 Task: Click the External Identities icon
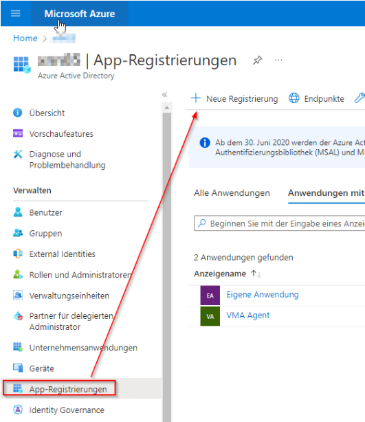[x=18, y=254]
